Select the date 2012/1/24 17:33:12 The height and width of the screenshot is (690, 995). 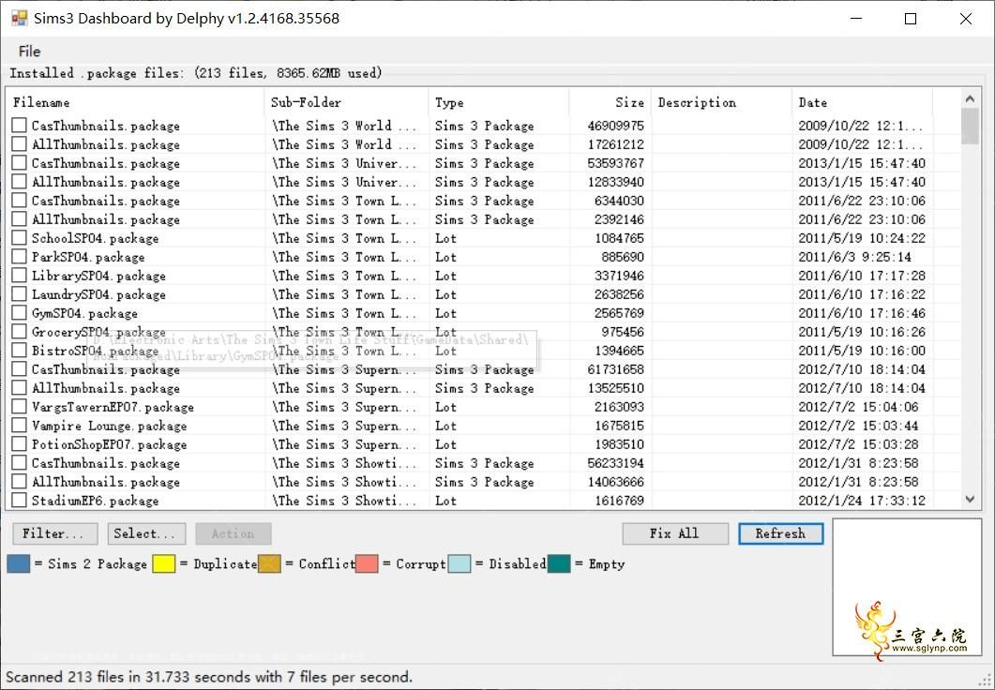(x=862, y=501)
